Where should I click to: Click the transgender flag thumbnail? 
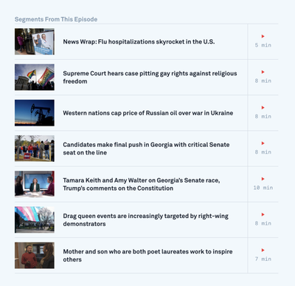click(35, 219)
